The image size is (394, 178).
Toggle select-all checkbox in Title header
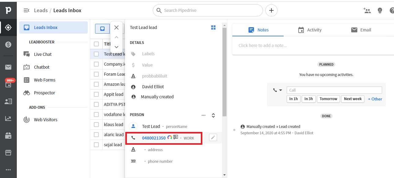pos(96,44)
